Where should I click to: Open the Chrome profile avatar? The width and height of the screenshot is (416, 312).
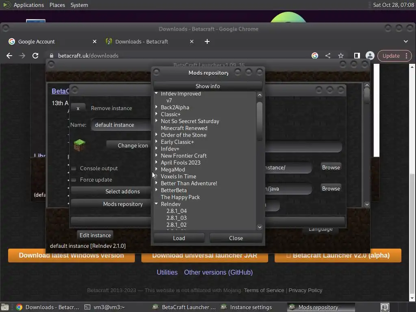coord(370,56)
